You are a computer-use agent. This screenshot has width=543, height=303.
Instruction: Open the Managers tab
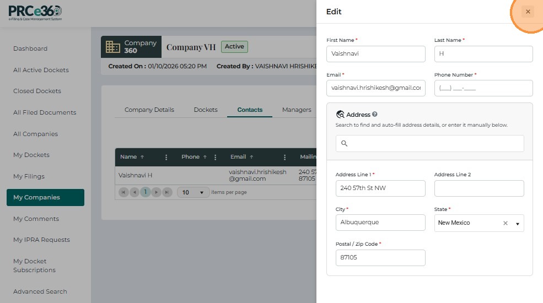point(297,110)
